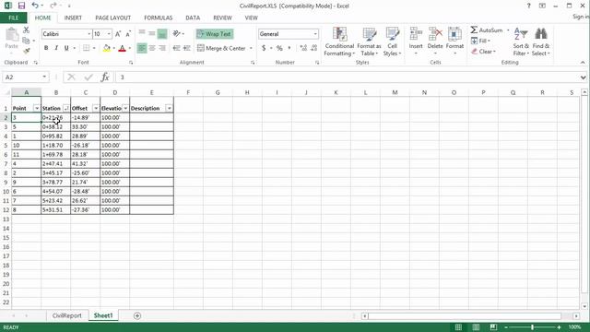The height and width of the screenshot is (332, 590).
Task: Decrease indent
Action: tap(176, 48)
